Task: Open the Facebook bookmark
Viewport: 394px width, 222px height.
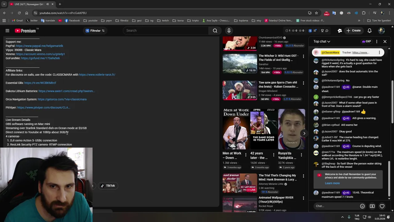Action: (x=72, y=21)
